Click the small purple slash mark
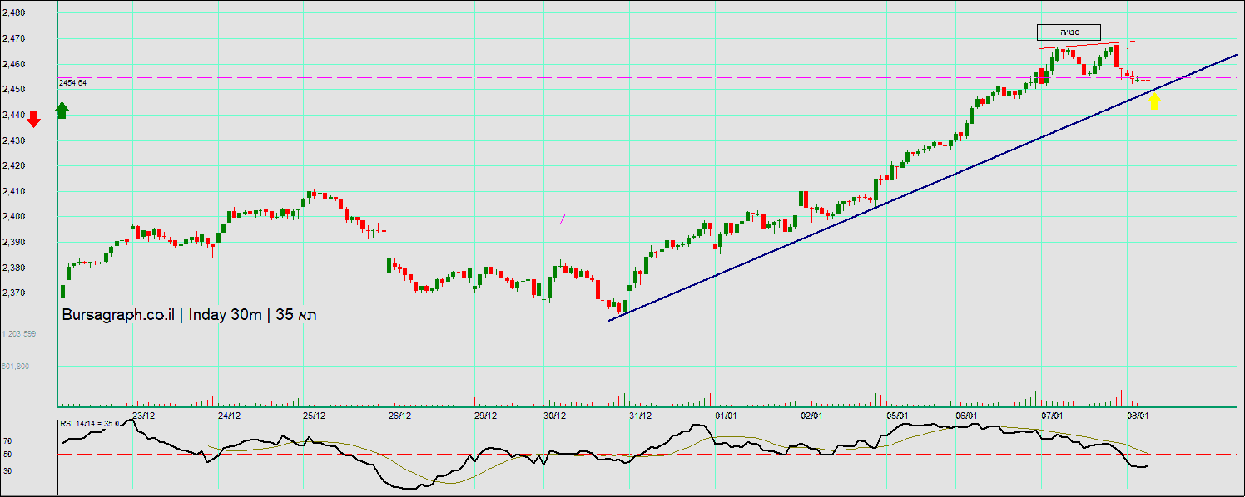Viewport: 1245px width, 497px height. [x=563, y=219]
